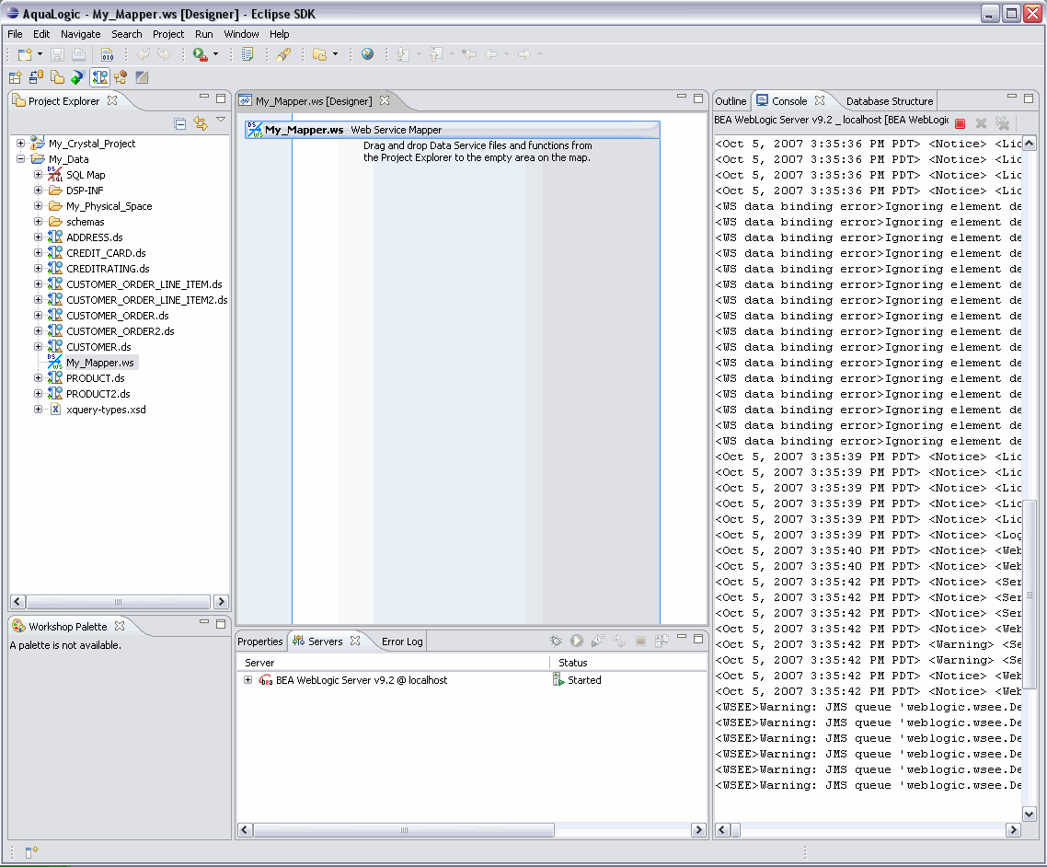Click the Terminate red square in Console
The height and width of the screenshot is (867, 1047).
coord(961,123)
